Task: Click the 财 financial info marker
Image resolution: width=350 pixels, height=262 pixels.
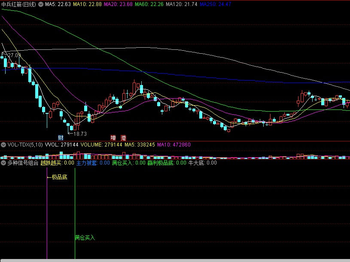Action: 61,138
